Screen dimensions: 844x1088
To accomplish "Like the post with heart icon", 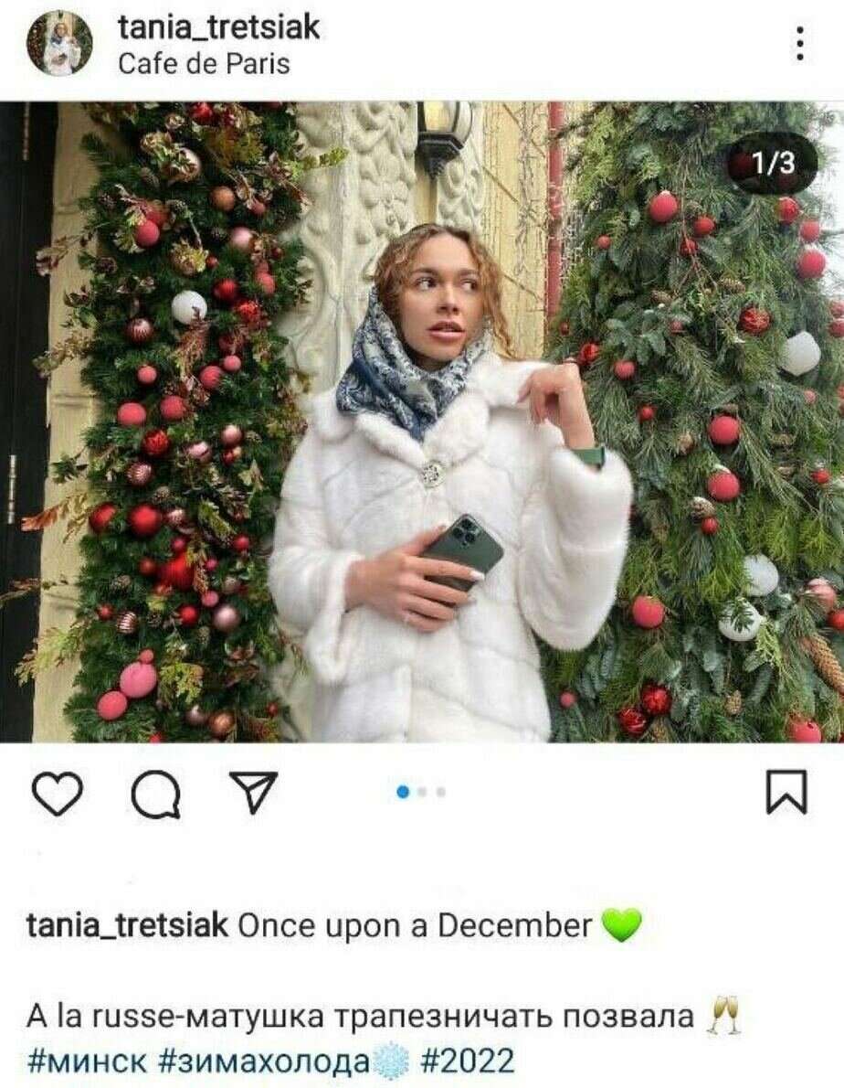I will [58, 793].
